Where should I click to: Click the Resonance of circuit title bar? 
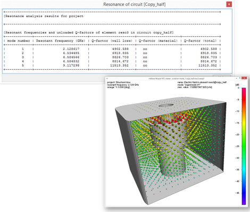point(113,4)
